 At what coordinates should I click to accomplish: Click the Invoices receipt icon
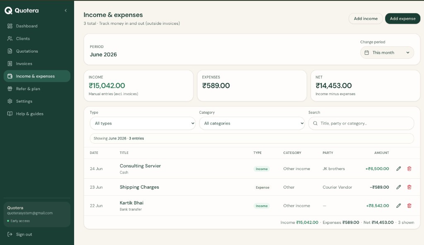[x=10, y=64]
